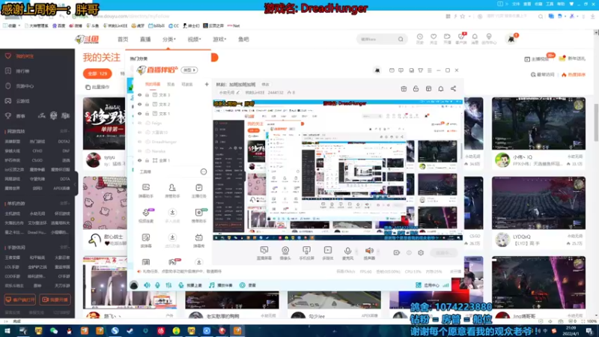This screenshot has height=337, width=599.
Task: Show hidden Feign source
Action: tap(140, 123)
